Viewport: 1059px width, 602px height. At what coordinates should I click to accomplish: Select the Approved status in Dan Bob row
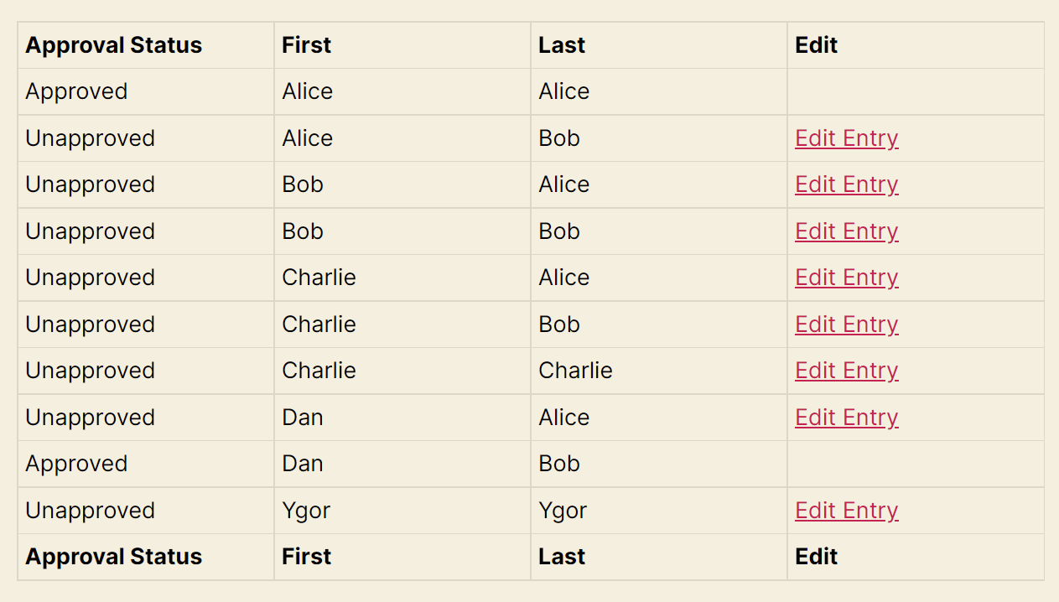[x=76, y=464]
